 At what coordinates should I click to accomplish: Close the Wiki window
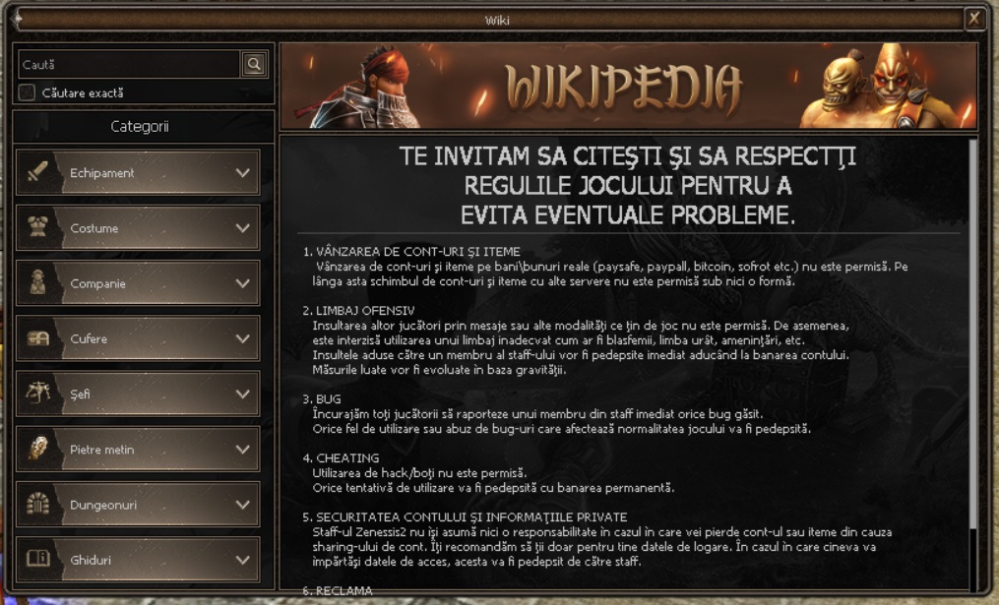click(974, 19)
